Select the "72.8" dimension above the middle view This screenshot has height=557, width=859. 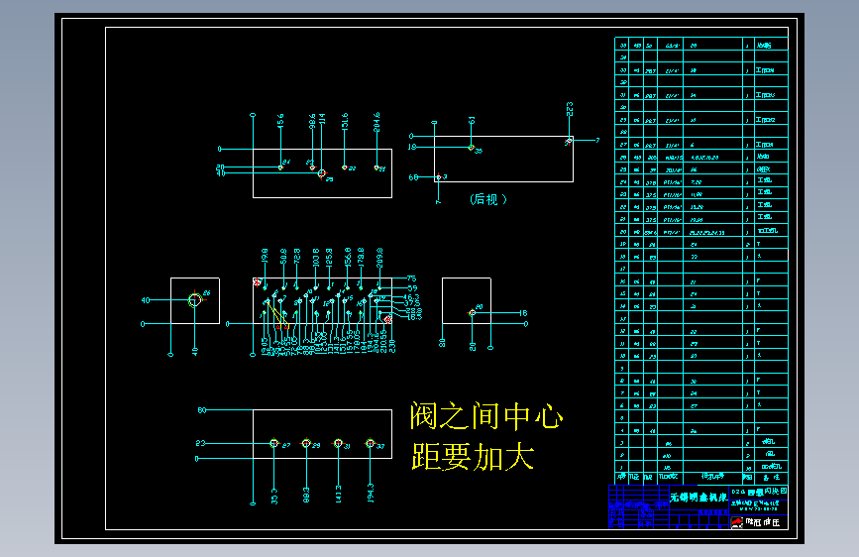click(x=297, y=256)
